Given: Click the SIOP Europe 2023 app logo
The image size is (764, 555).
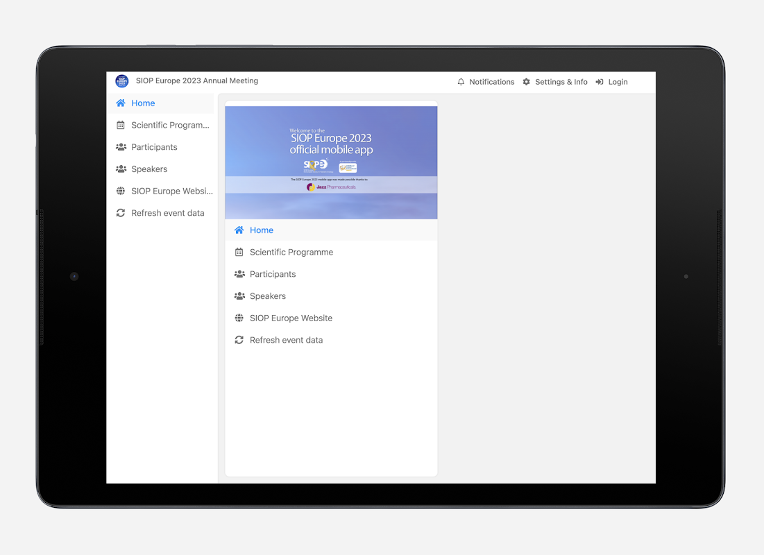Looking at the screenshot, I should pyautogui.click(x=122, y=81).
